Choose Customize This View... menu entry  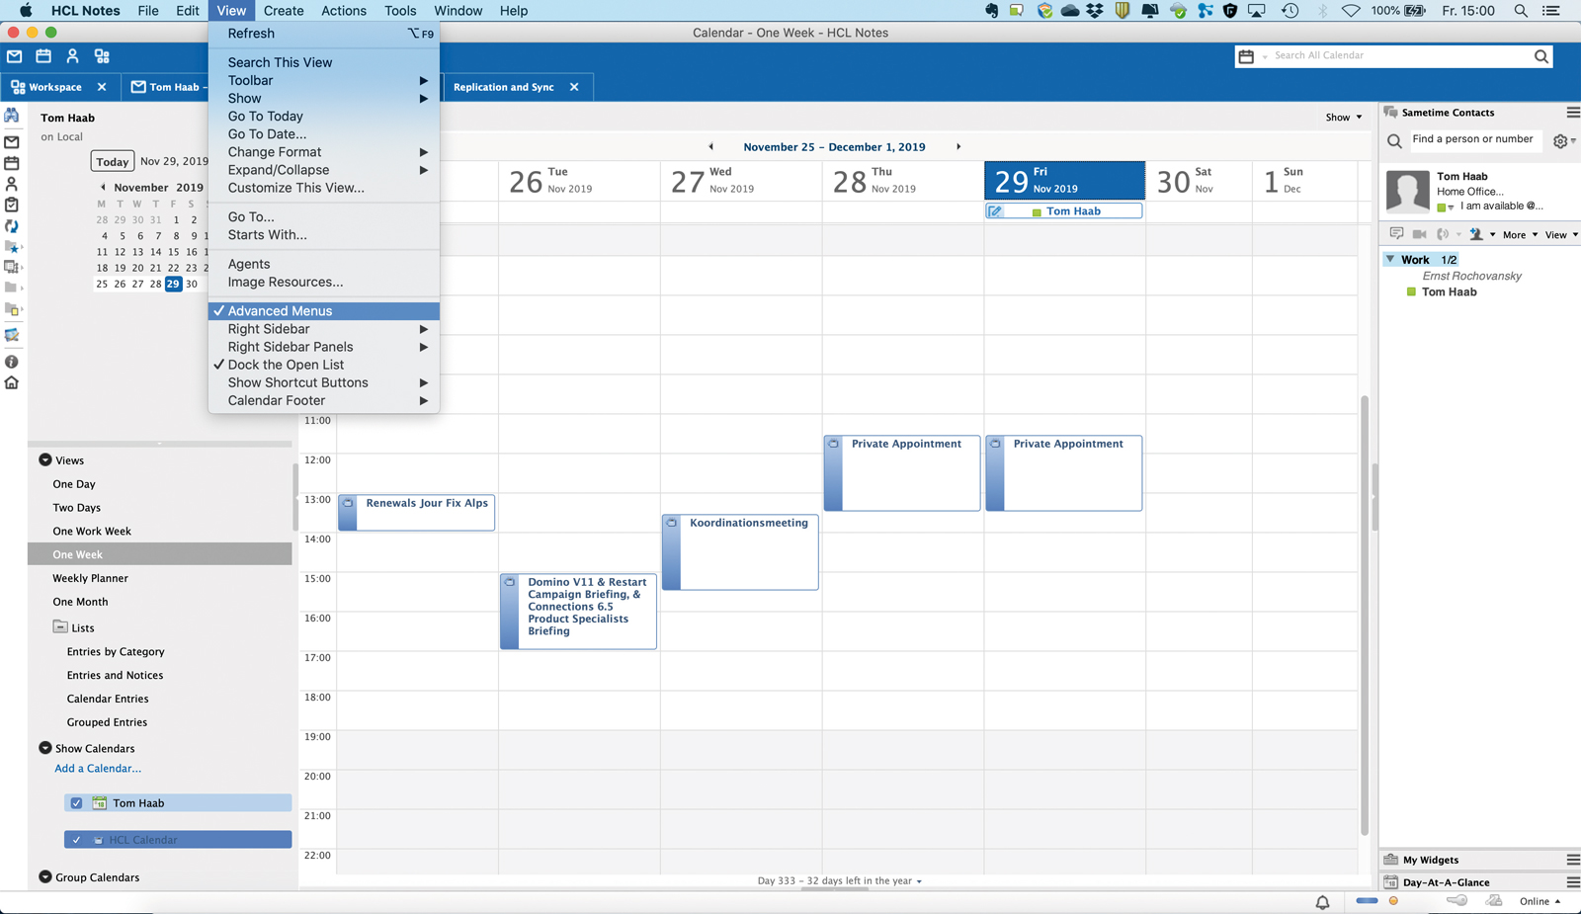pos(324,188)
